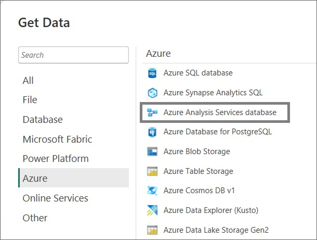Viewport: 317px width, 240px height.
Task: Choose "Azure Data Lake Storage Gen2" label
Action: pyautogui.click(x=216, y=230)
